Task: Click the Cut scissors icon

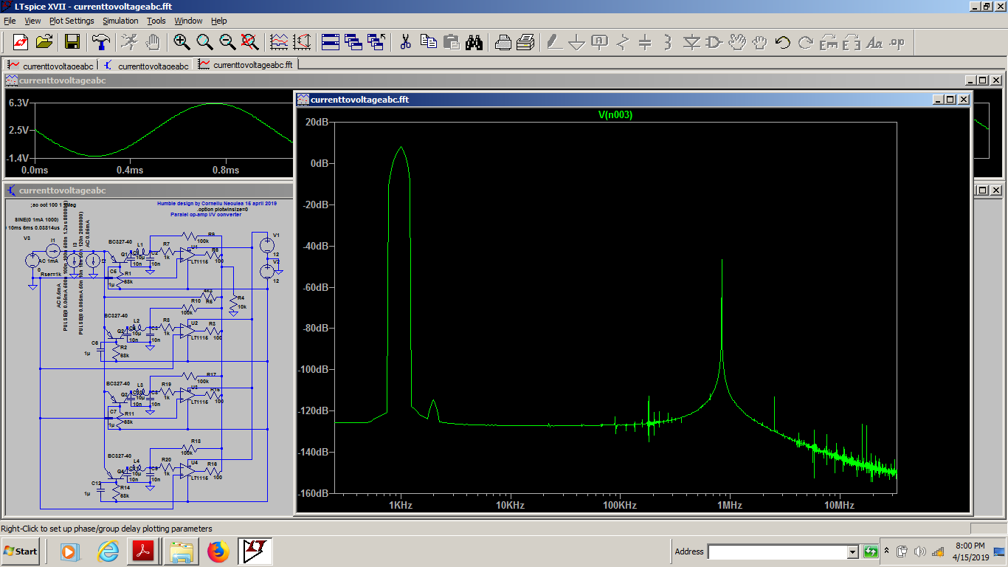Action: coord(405,42)
